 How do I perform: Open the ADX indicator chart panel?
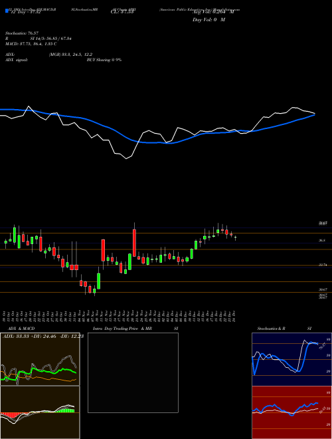pos(40,359)
